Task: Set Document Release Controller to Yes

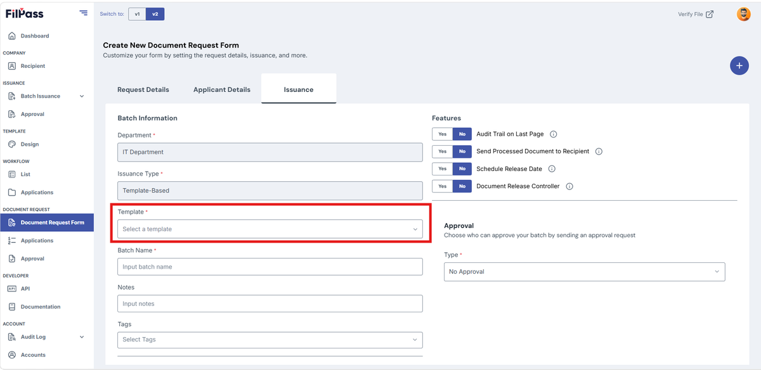Action: point(443,186)
